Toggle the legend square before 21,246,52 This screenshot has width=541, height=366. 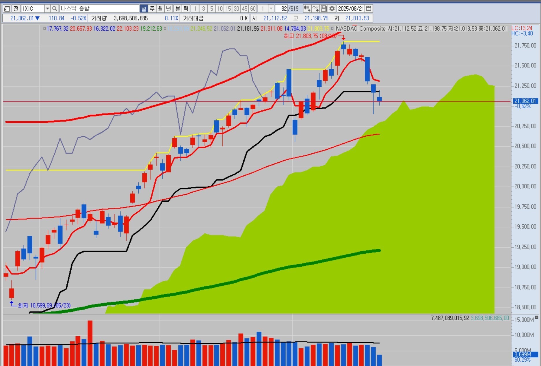(x=165, y=29)
